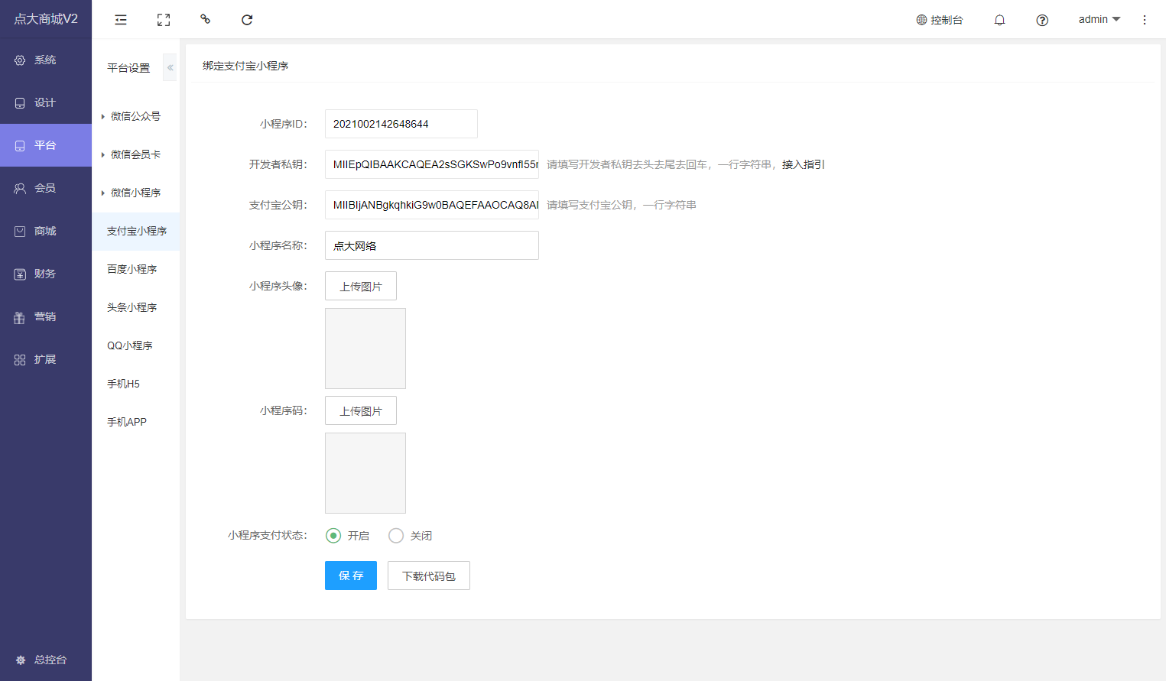Click the 绑定支付宝小程序 page title
The height and width of the screenshot is (681, 1166).
point(245,66)
